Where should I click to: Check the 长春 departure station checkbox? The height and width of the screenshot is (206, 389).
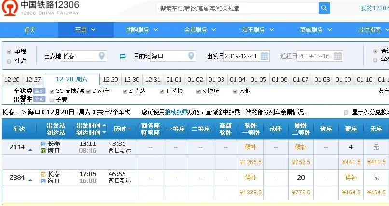coord(52,100)
